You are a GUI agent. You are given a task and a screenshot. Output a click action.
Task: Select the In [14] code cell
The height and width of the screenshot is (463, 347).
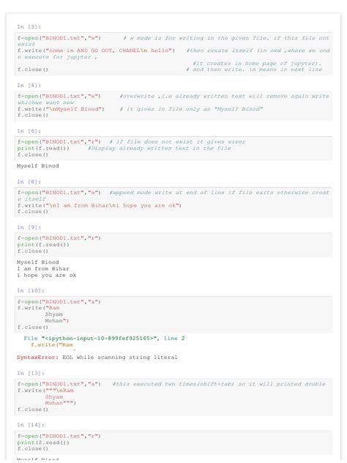(x=173, y=442)
